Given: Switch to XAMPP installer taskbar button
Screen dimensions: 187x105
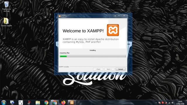Looking at the screenshot, I should [x=72, y=102].
